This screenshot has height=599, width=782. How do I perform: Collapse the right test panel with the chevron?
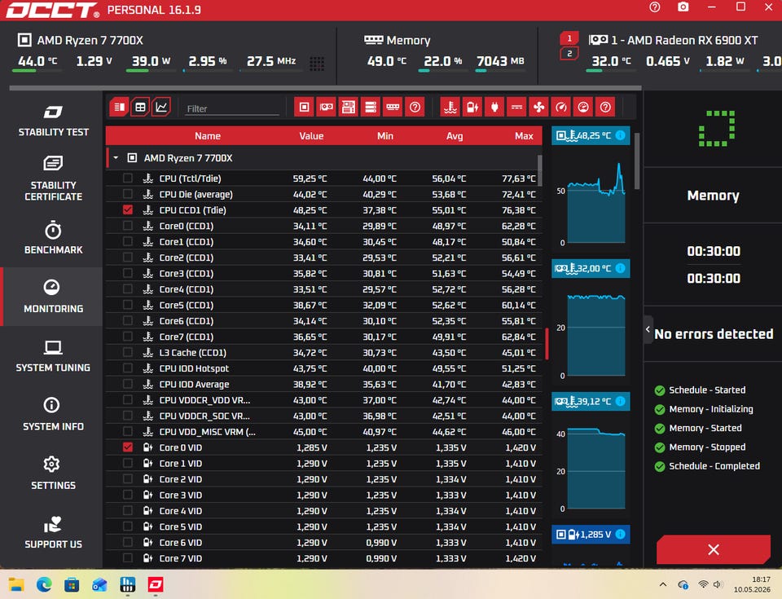tap(648, 329)
